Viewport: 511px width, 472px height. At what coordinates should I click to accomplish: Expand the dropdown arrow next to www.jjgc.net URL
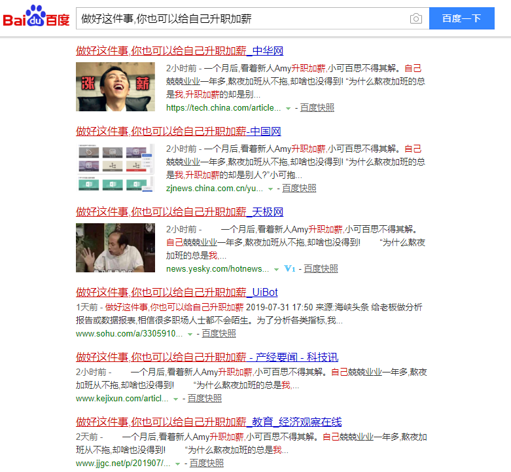point(177,464)
